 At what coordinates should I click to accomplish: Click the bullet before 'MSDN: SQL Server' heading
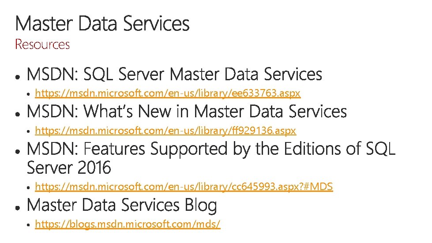(x=17, y=76)
